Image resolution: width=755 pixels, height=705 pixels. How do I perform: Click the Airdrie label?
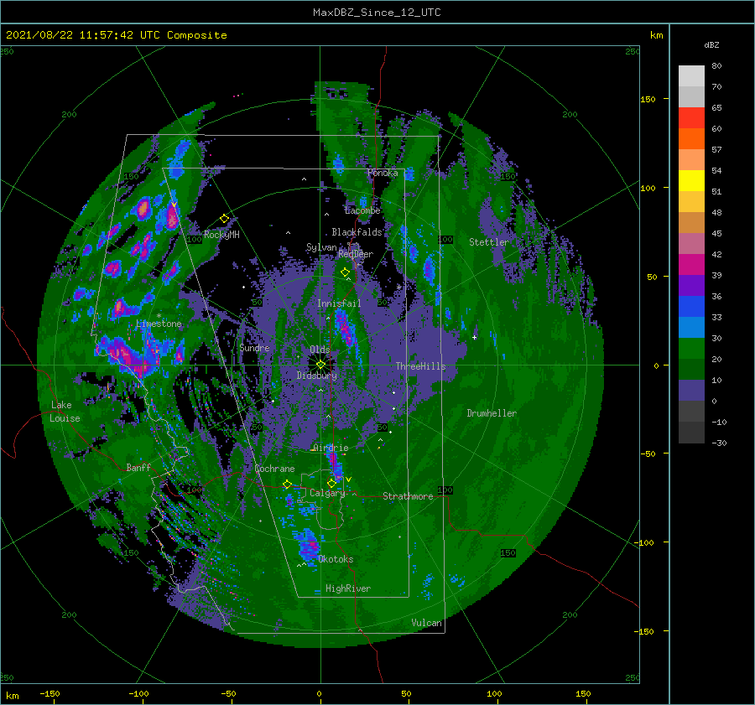(331, 448)
